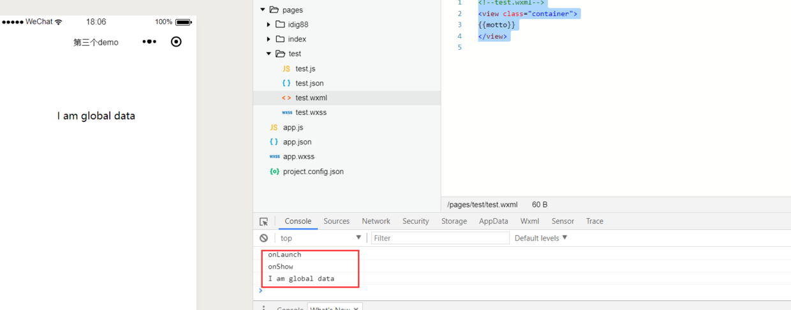The width and height of the screenshot is (791, 310).
Task: Collapse the pages folder arrow
Action: coord(262,10)
